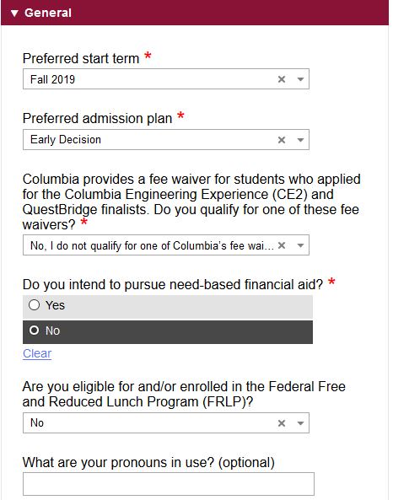This screenshot has height=500, width=393.
Task: Clear the Fall 2019 start term selection
Action: (x=282, y=79)
